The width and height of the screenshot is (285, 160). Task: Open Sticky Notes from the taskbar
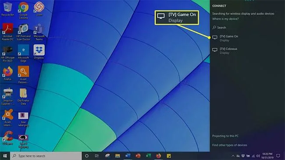[x=169, y=156]
